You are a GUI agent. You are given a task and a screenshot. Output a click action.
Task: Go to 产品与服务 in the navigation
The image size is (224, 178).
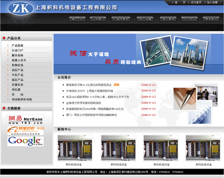tap(121, 19)
